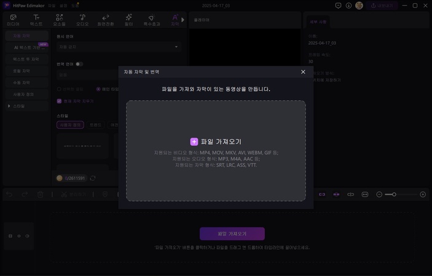Click the refresh icon beside coin balance
Image resolution: width=432 pixels, height=276 pixels.
(x=93, y=178)
